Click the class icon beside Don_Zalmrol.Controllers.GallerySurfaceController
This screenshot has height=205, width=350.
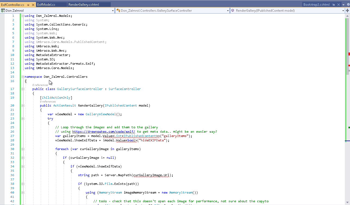118,11
